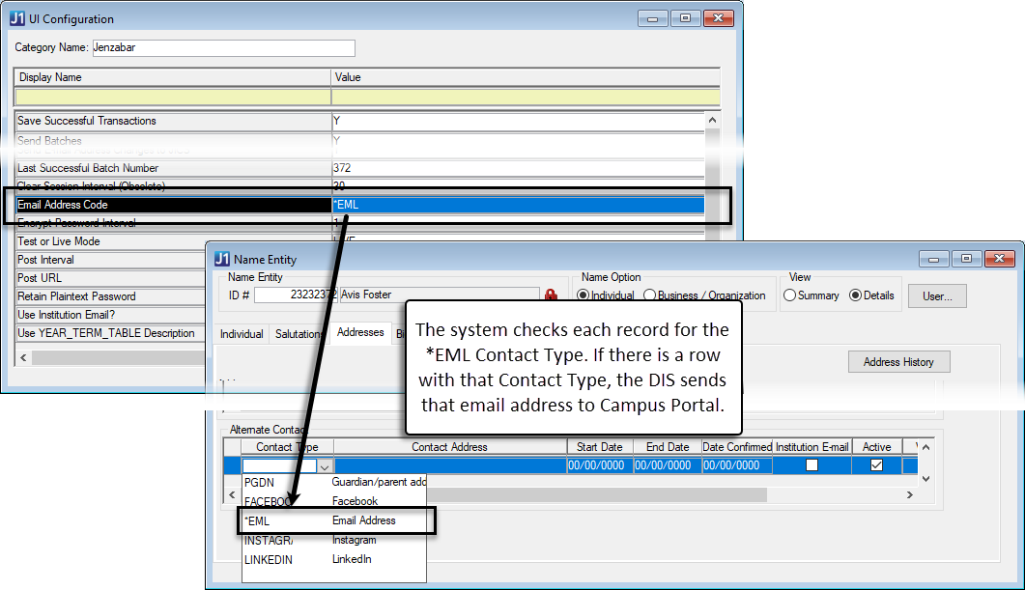
Task: Click the Avis Foster name field
Action: pos(440,295)
